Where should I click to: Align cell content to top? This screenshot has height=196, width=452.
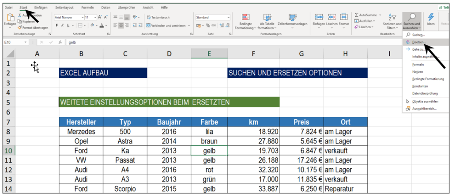pos(115,17)
